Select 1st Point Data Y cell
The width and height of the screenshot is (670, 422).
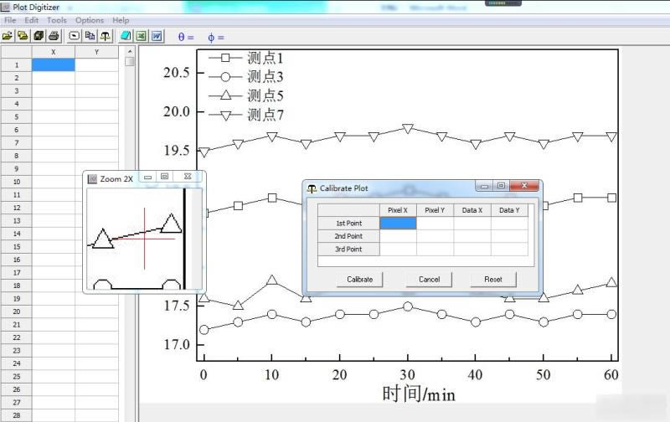pyautogui.click(x=509, y=223)
